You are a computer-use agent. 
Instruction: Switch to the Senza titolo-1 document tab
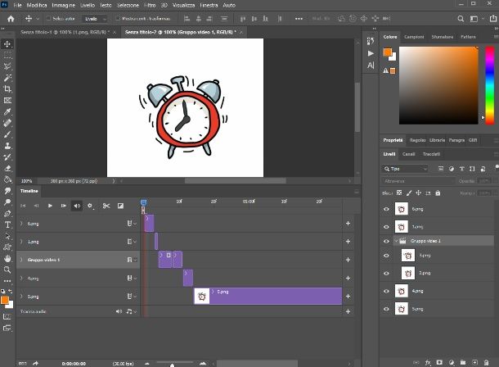(65, 32)
